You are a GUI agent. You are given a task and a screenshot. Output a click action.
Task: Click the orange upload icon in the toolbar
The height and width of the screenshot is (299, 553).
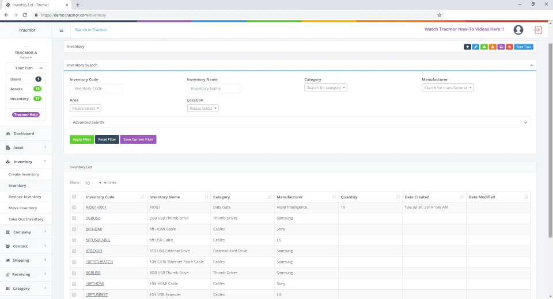(x=493, y=47)
